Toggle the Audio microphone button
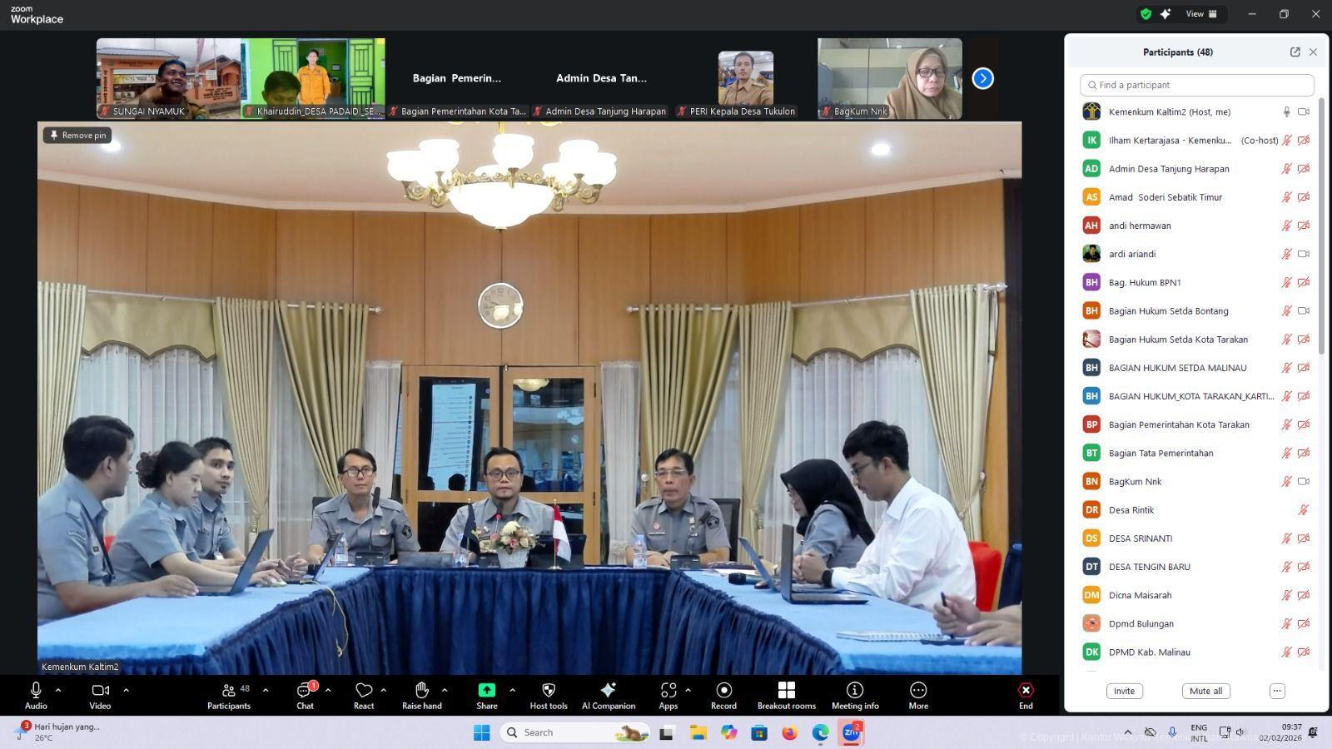This screenshot has width=1332, height=749. tap(36, 691)
